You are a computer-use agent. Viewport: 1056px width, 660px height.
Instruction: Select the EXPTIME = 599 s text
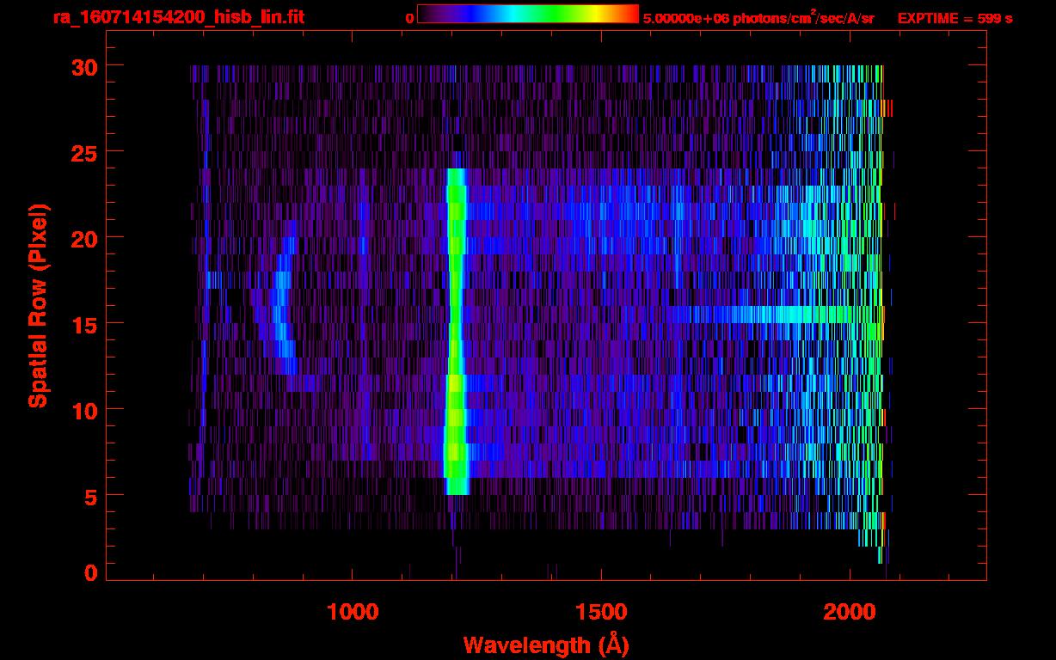click(955, 18)
